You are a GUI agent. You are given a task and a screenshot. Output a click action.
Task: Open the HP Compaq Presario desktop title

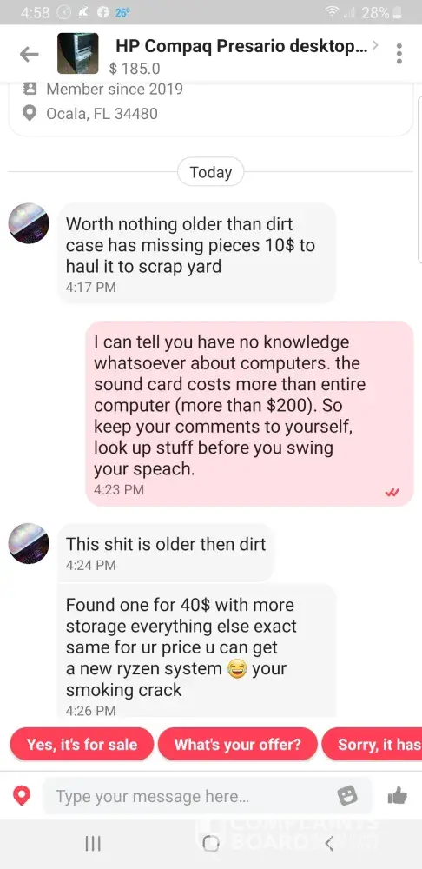[x=241, y=47]
